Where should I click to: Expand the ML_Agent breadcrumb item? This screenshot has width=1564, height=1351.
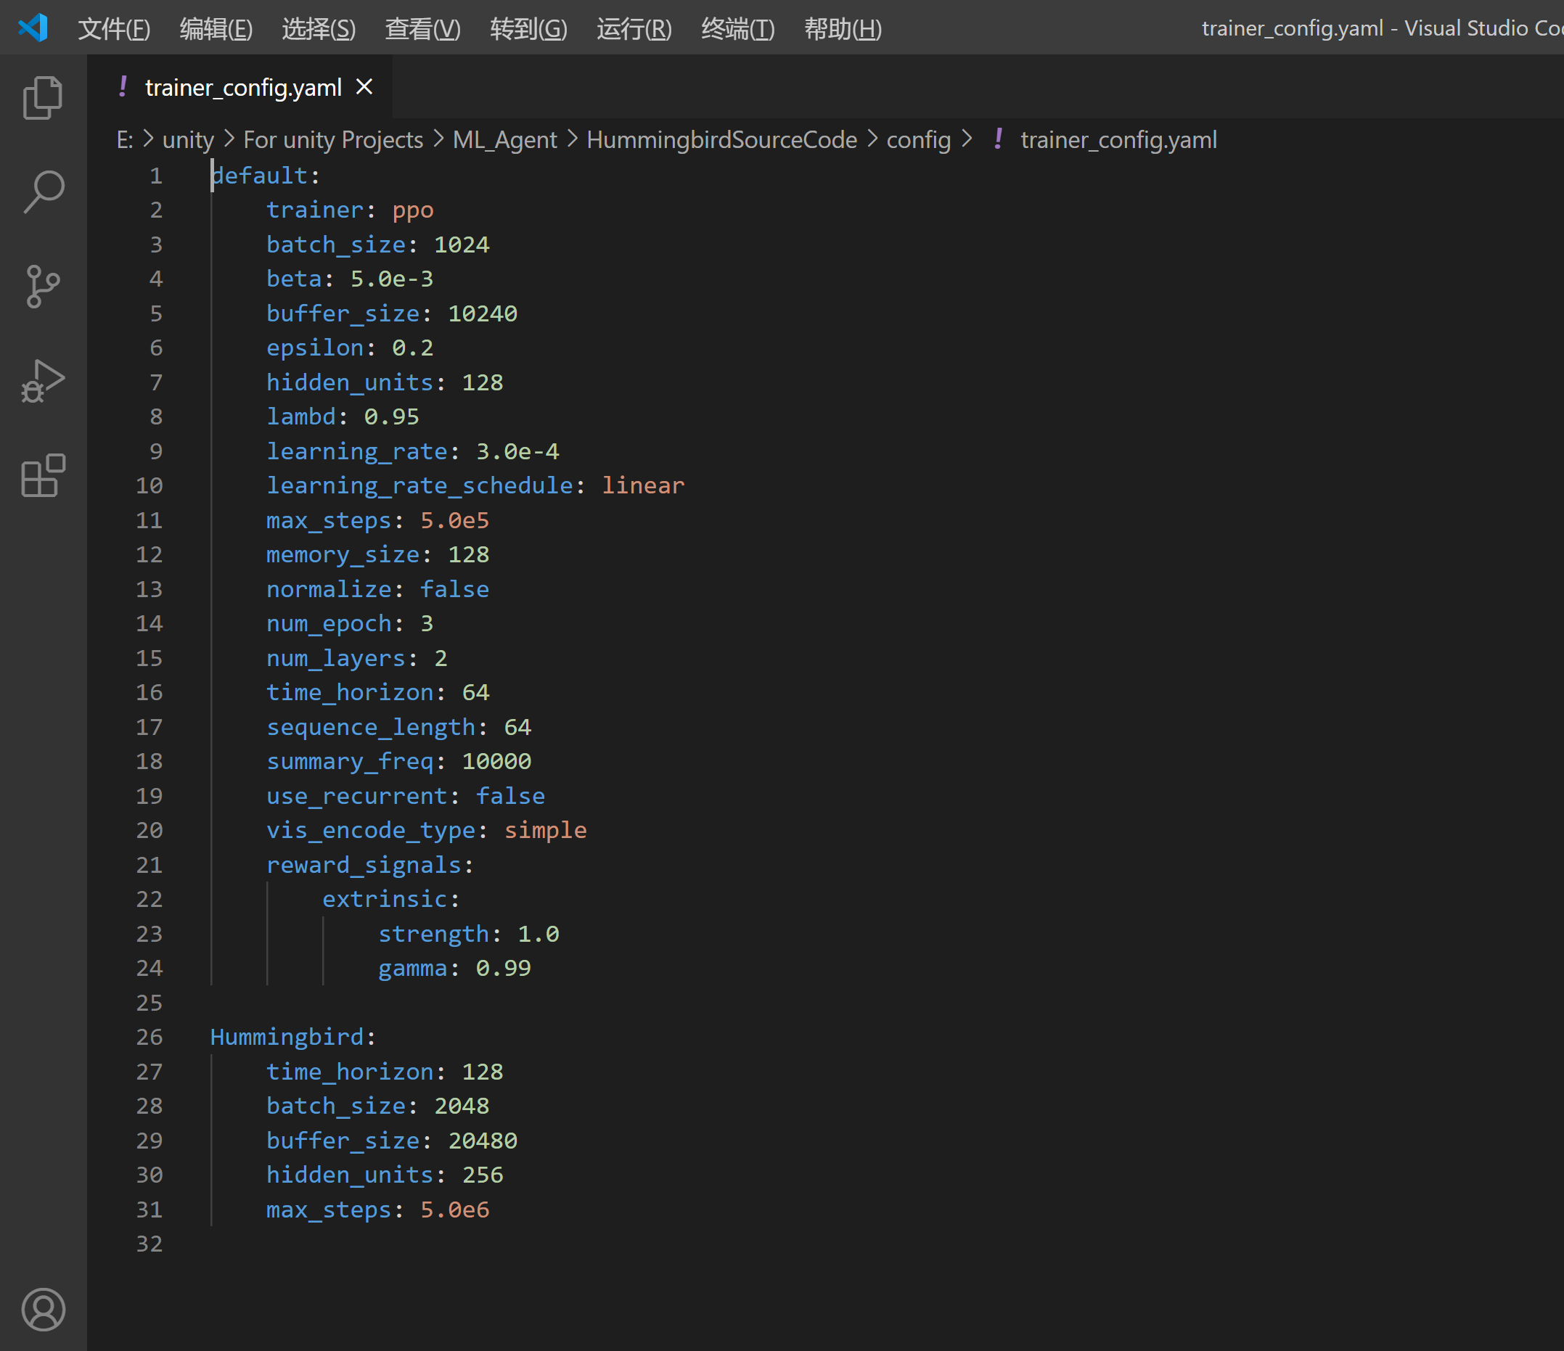[x=504, y=139]
